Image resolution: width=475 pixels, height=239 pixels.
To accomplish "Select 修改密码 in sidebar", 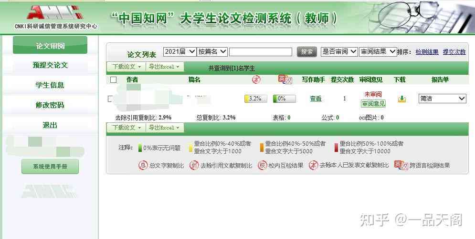I will point(50,105).
